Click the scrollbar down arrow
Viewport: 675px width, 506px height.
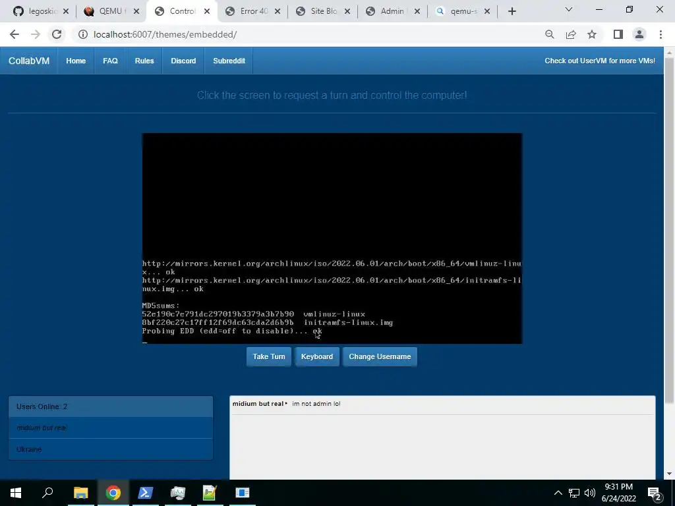pos(669,474)
